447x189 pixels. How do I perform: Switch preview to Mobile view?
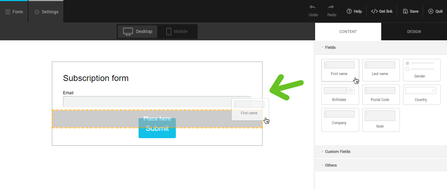(x=177, y=32)
